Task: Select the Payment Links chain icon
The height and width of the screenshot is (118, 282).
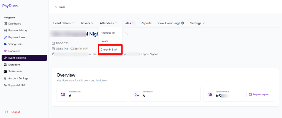Action: click(x=5, y=37)
